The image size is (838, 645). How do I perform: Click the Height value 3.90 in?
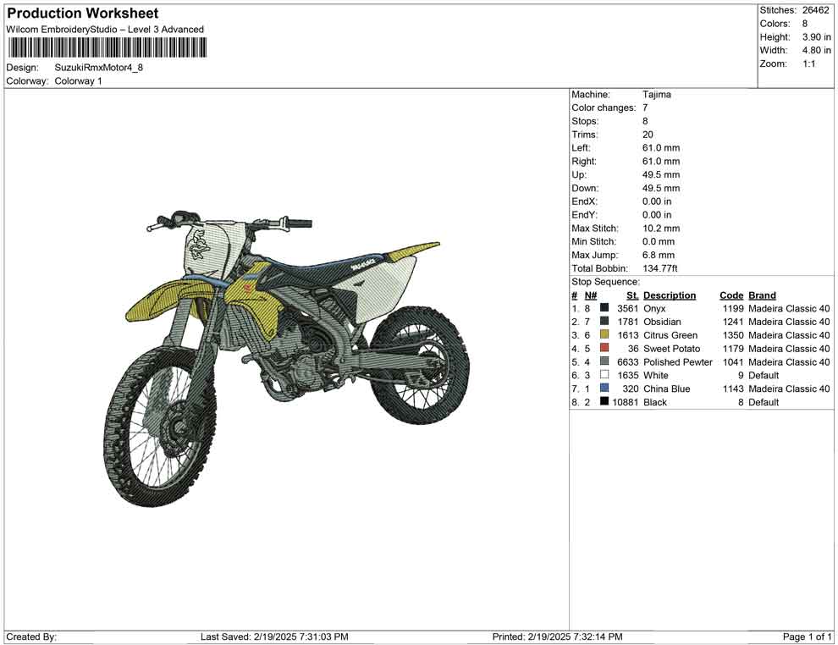(x=816, y=37)
